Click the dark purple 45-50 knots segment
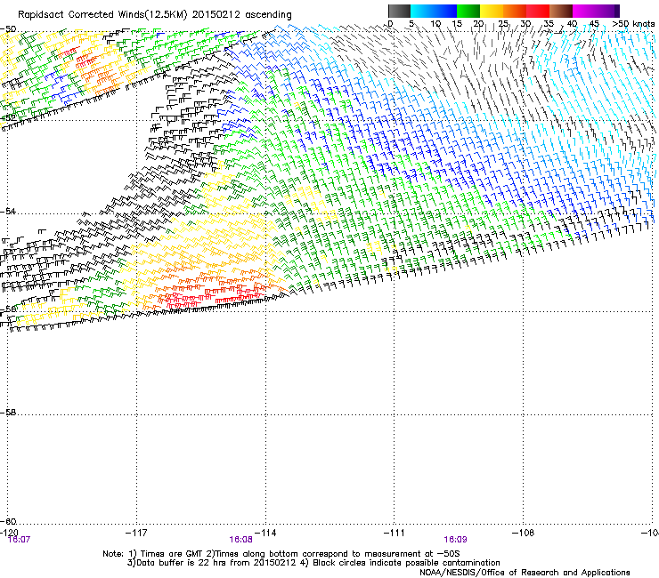 tap(607, 11)
